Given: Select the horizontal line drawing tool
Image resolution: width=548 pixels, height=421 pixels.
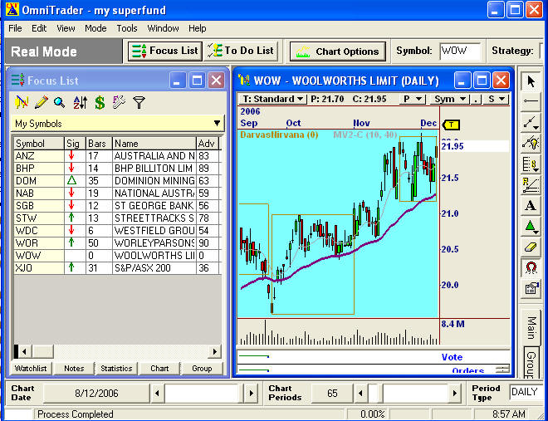Looking at the screenshot, I should pos(531,101).
